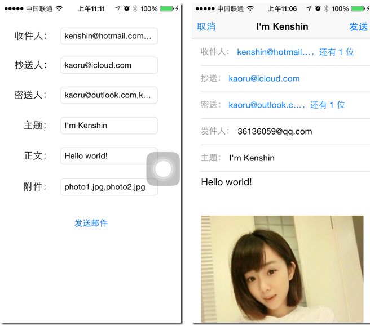Tap the composer subject line I'm Kenshin
Viewport: 370px width, 326px height.
tap(252, 158)
